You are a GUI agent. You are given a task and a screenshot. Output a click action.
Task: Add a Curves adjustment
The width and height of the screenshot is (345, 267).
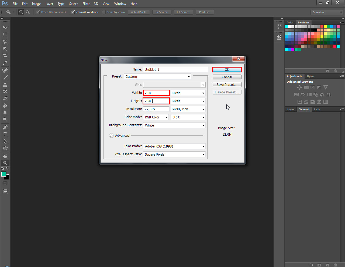coord(313,87)
